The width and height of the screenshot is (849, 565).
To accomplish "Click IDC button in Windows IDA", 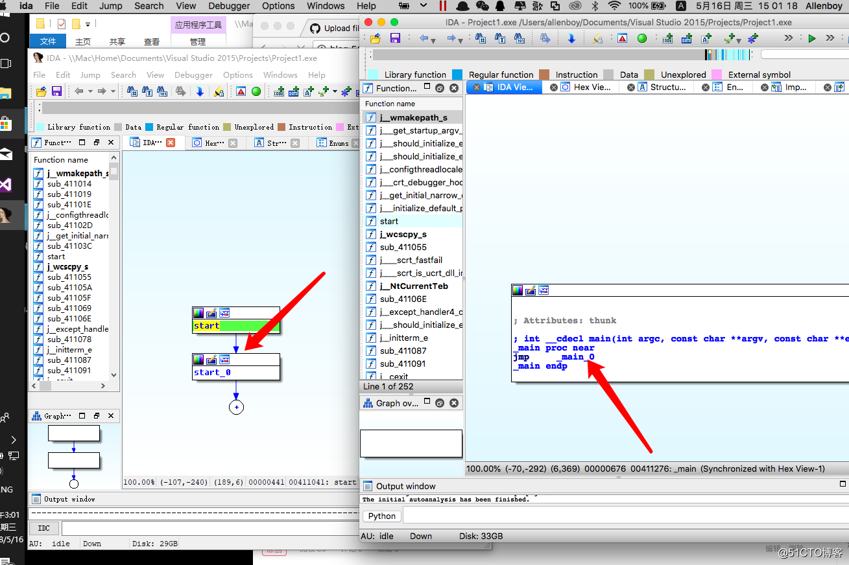I will [43, 528].
